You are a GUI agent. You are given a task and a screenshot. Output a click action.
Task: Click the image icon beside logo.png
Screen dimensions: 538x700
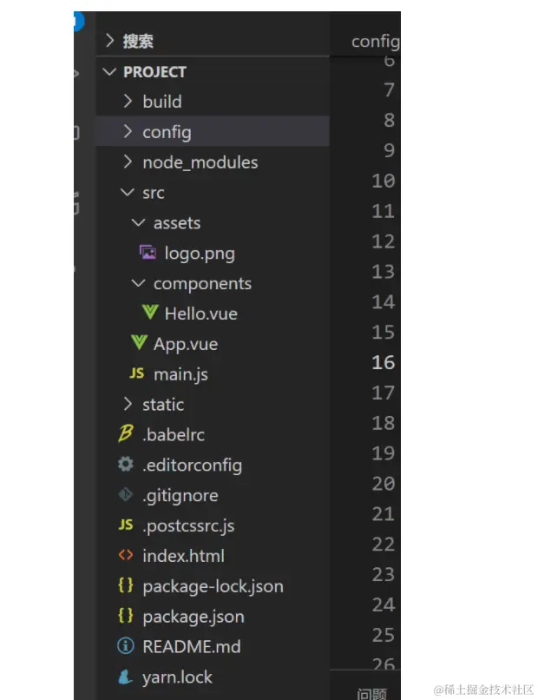(x=148, y=253)
